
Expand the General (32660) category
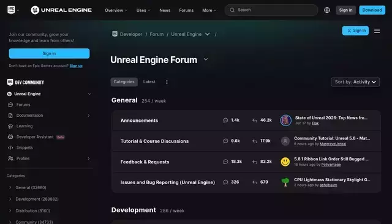[x=10, y=187]
